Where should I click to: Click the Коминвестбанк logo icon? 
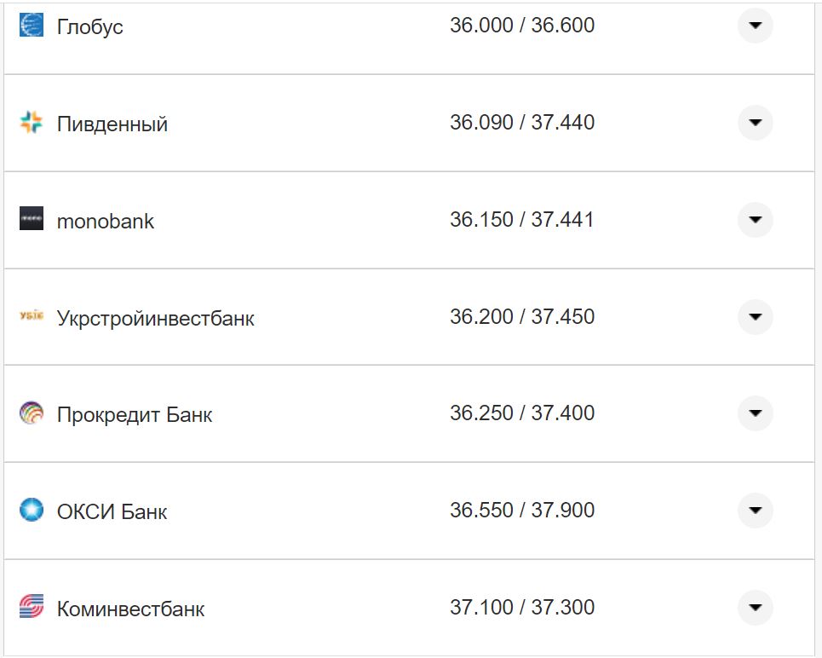click(x=32, y=607)
